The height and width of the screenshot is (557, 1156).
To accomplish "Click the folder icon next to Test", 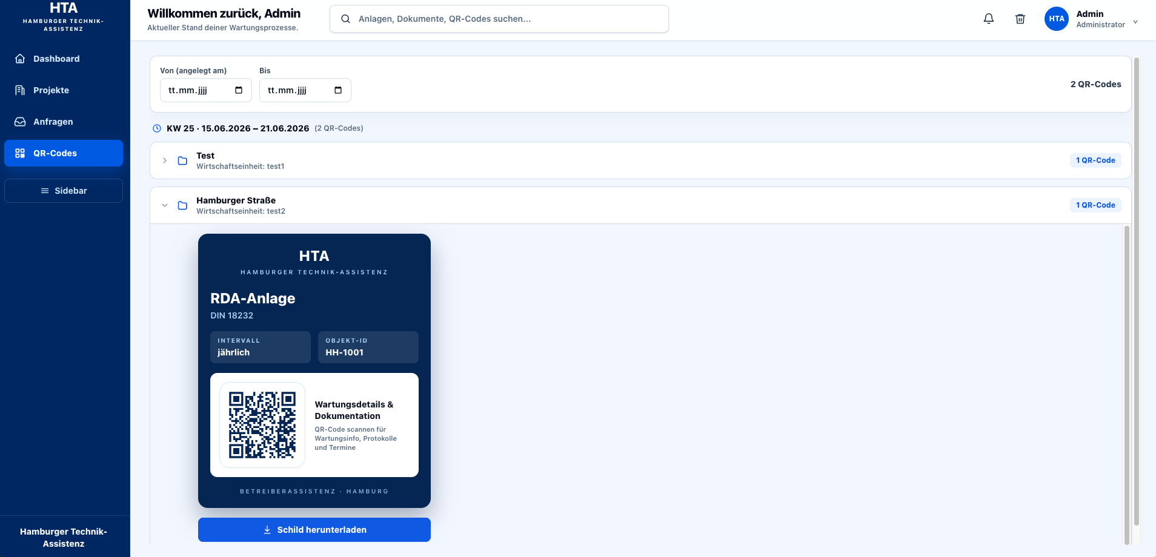I will tap(182, 160).
